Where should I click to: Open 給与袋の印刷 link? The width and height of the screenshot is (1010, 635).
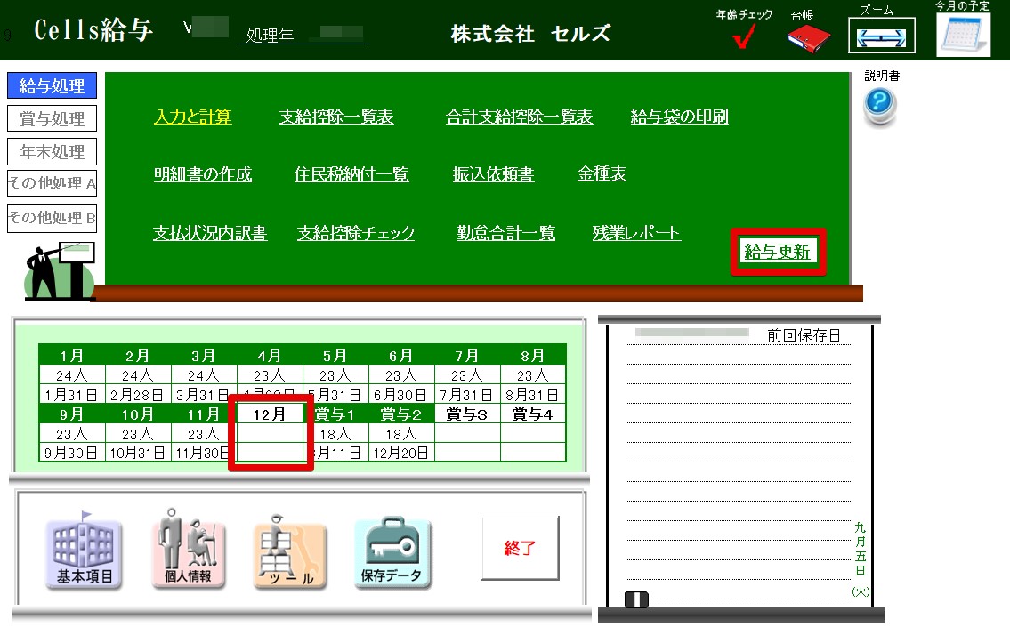point(679,117)
